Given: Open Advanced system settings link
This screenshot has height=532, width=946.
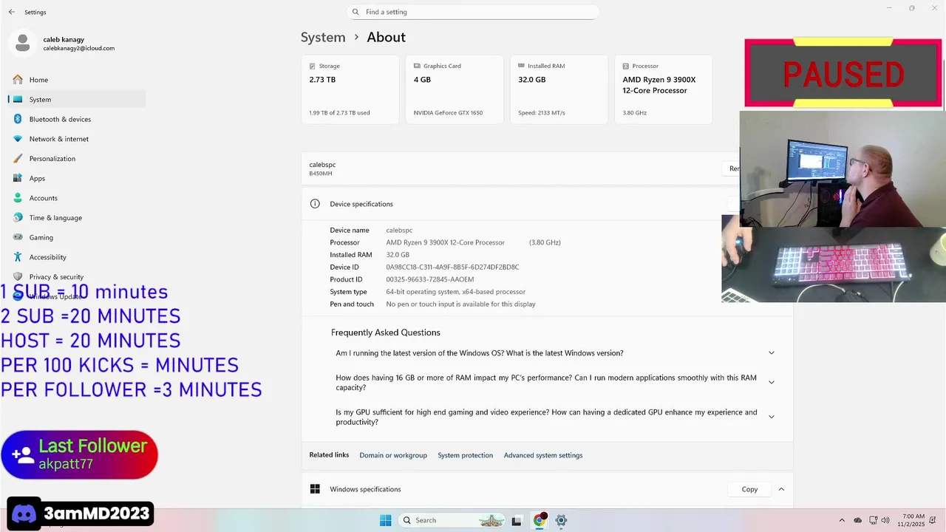Looking at the screenshot, I should click(543, 455).
